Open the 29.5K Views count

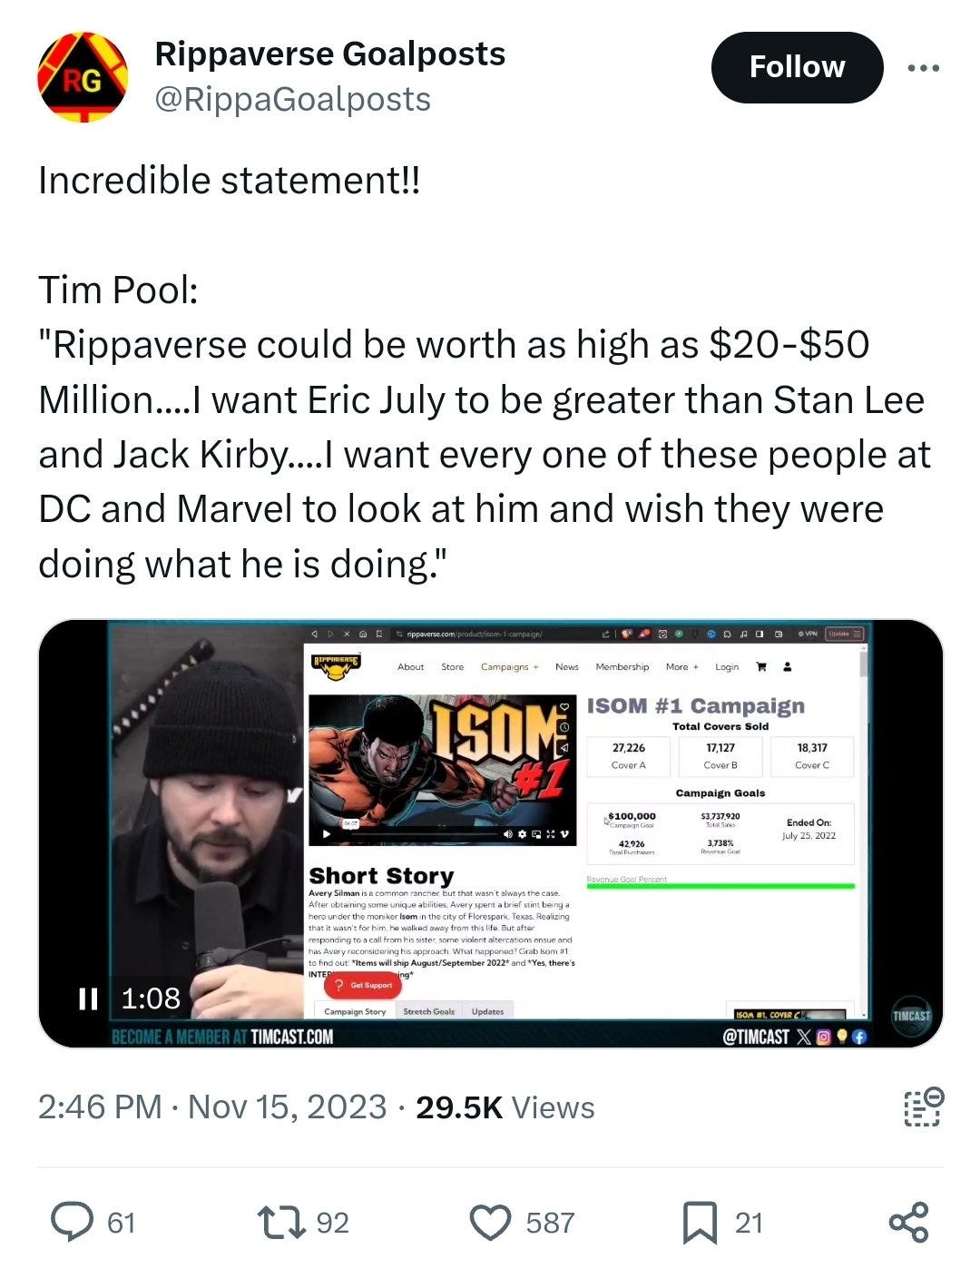(x=505, y=1107)
